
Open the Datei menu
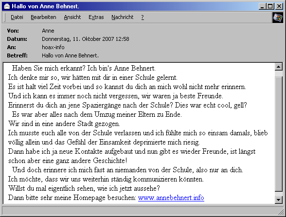click(17, 17)
